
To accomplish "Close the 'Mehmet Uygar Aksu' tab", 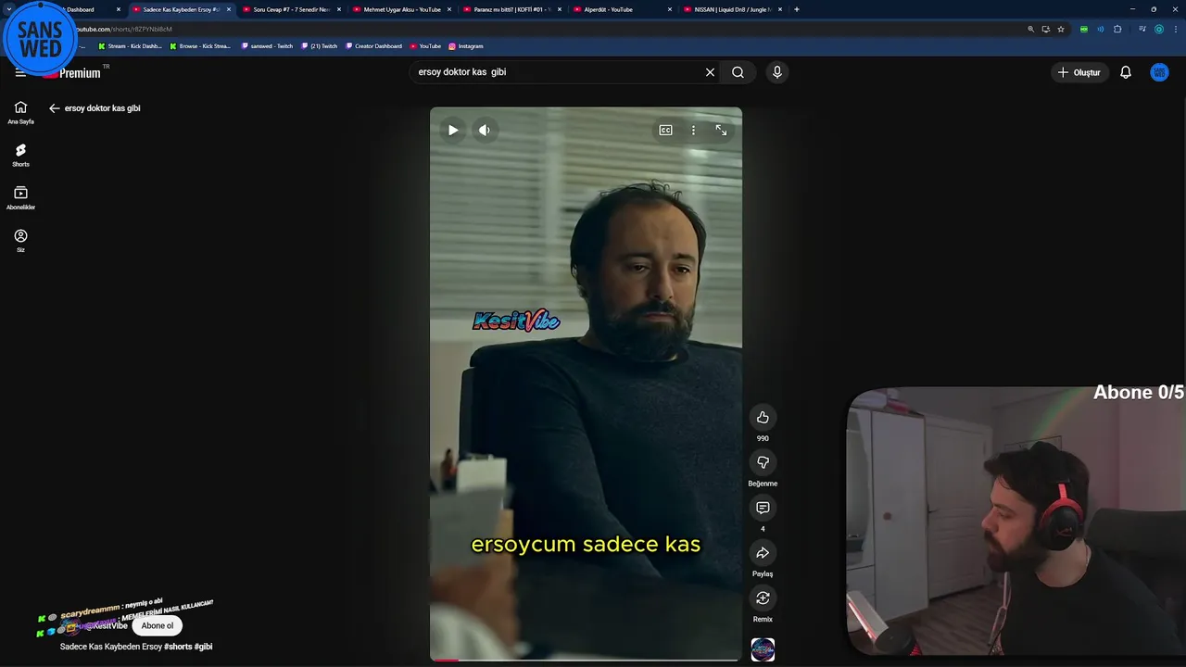I will [x=449, y=9].
